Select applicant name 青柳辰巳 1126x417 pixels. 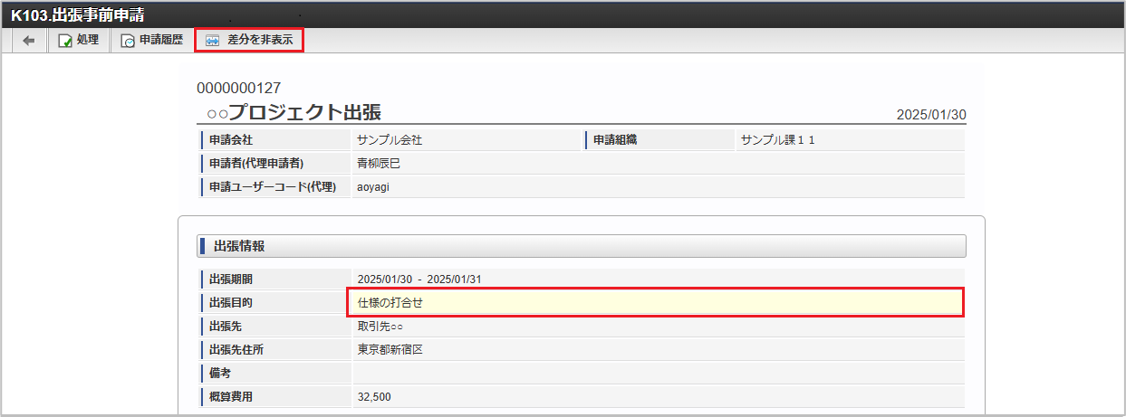(379, 164)
